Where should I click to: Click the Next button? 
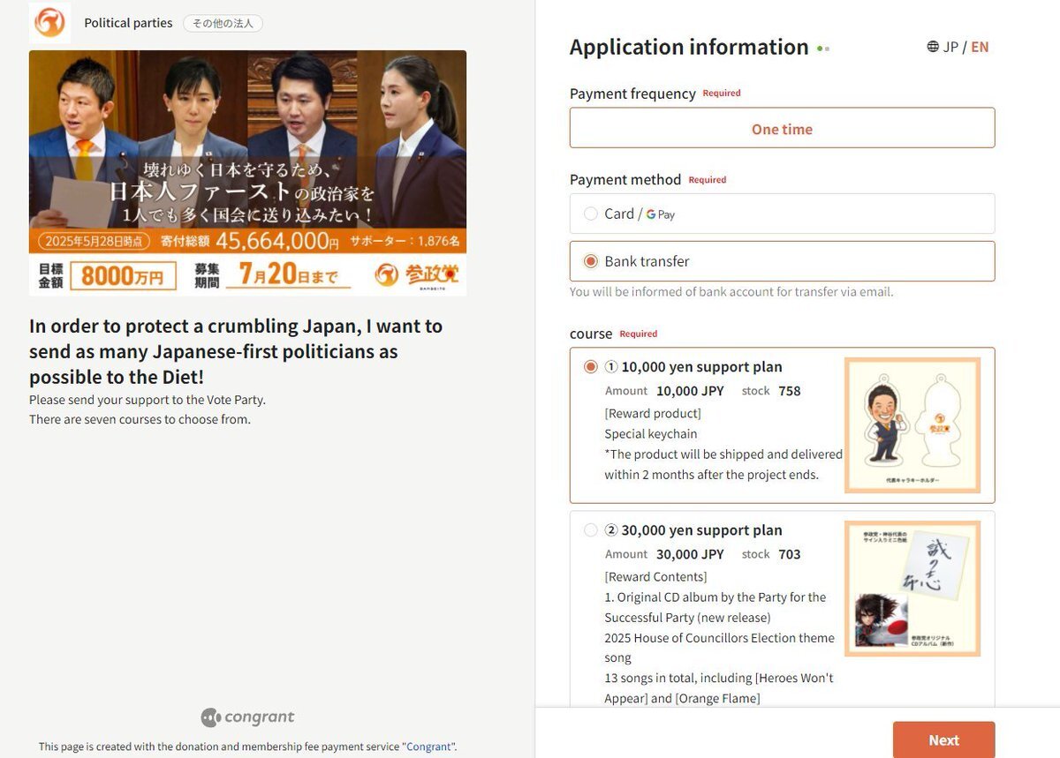943,739
